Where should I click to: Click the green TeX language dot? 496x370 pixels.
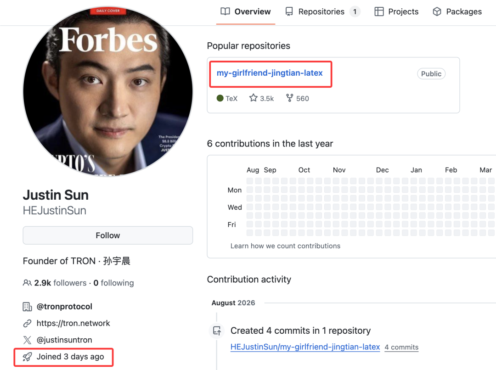coord(220,98)
